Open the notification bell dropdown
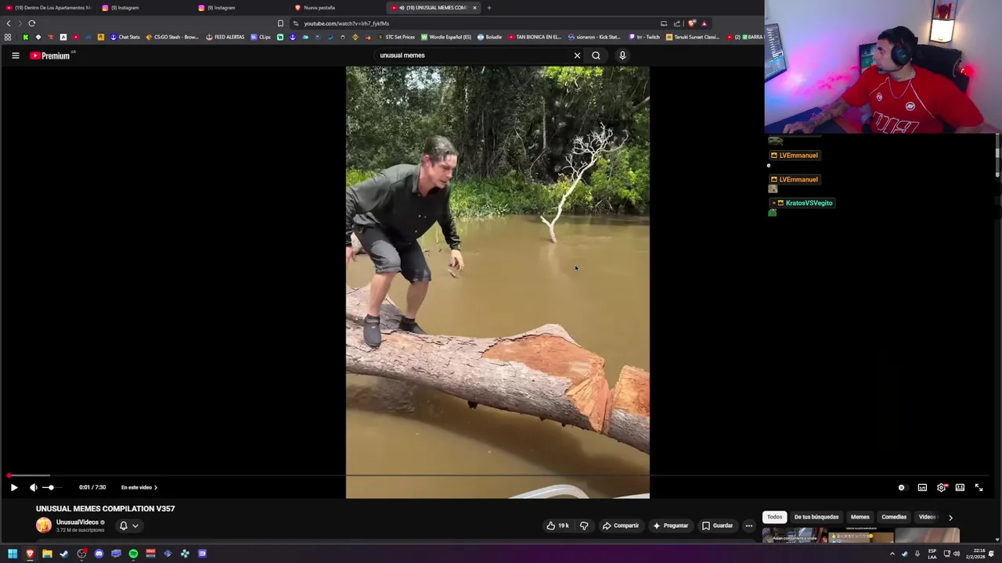This screenshot has height=563, width=1002. [128, 525]
